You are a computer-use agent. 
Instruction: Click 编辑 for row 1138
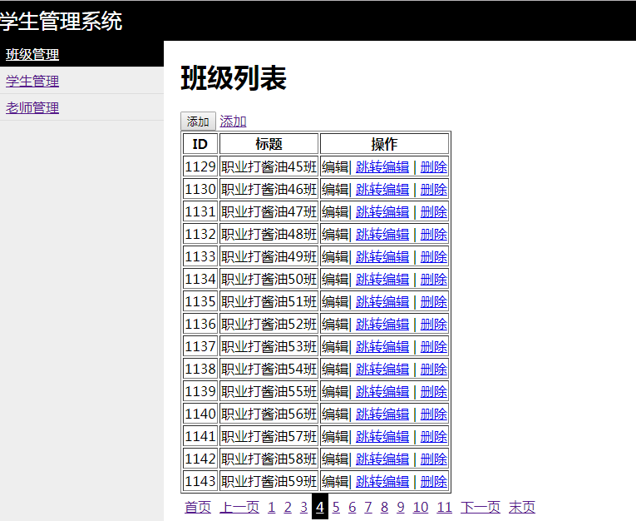click(335, 370)
